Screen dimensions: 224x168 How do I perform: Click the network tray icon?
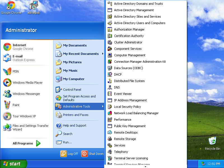coord(203,164)
